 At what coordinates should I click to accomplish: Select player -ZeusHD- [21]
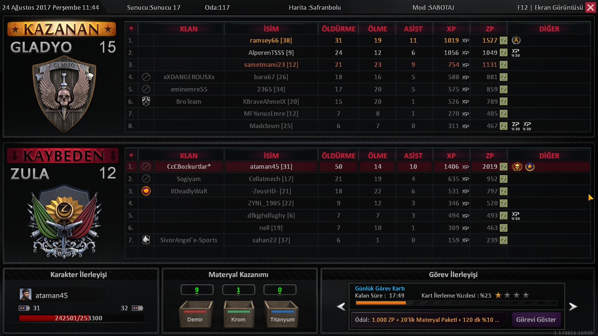click(271, 191)
